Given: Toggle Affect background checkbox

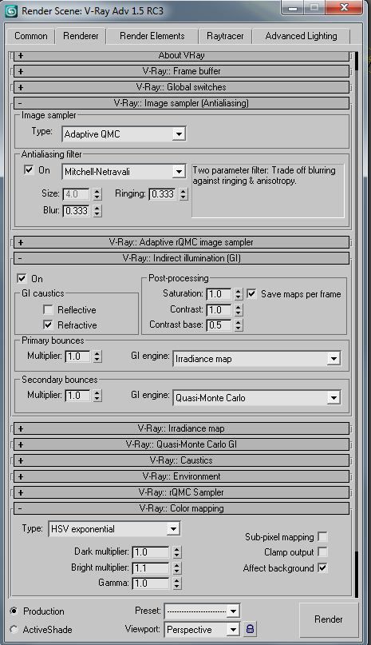Looking at the screenshot, I should [322, 568].
